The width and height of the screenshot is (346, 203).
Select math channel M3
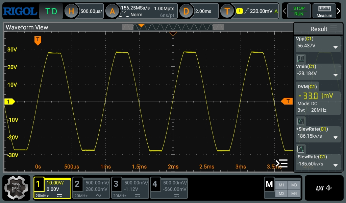tap(294, 185)
